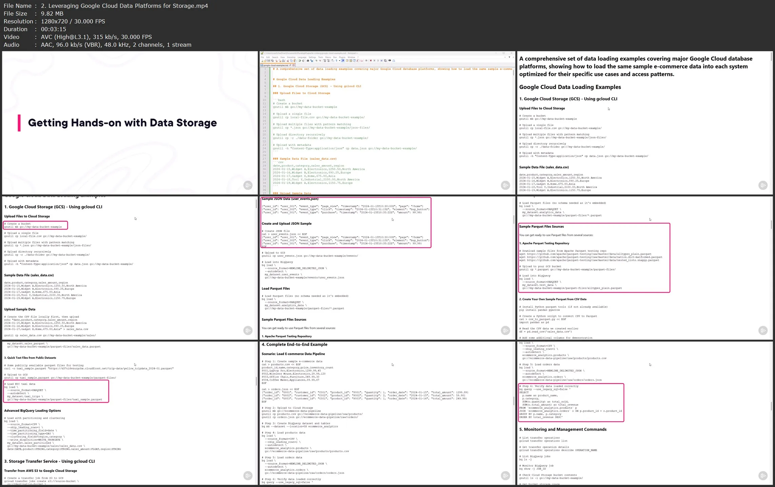Screen dimensions: 775x487
Task: Open the 'Getting Hands-on with Data Storage' title thumbnail
Action: 130,123
